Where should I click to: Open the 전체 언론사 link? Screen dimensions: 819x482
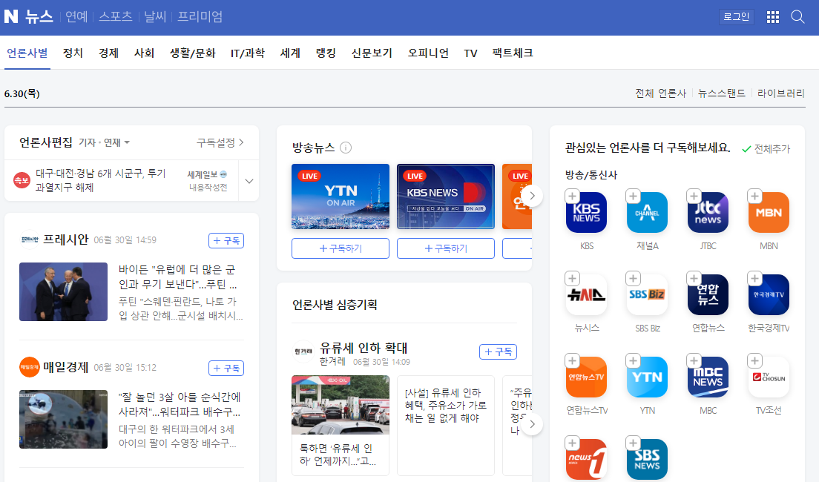[x=660, y=93]
